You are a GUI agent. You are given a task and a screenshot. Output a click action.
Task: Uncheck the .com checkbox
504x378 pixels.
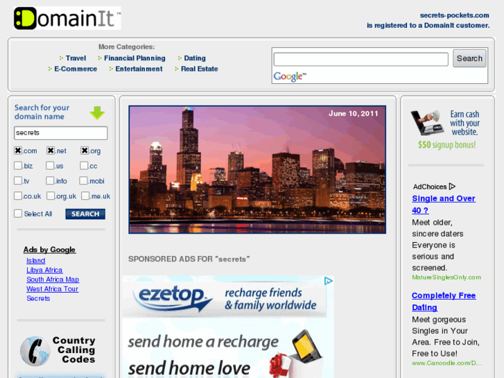[x=18, y=151]
